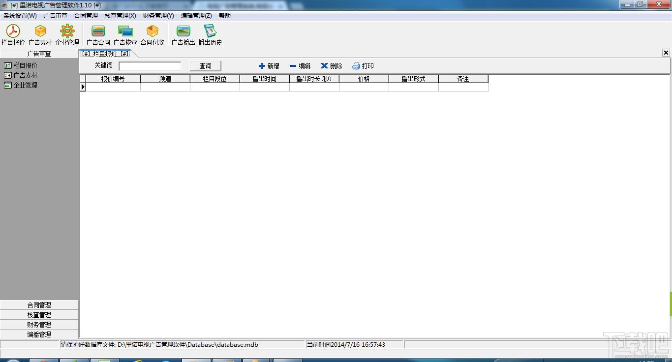Click the 备注 column header
672x362 pixels.
pyautogui.click(x=463, y=79)
